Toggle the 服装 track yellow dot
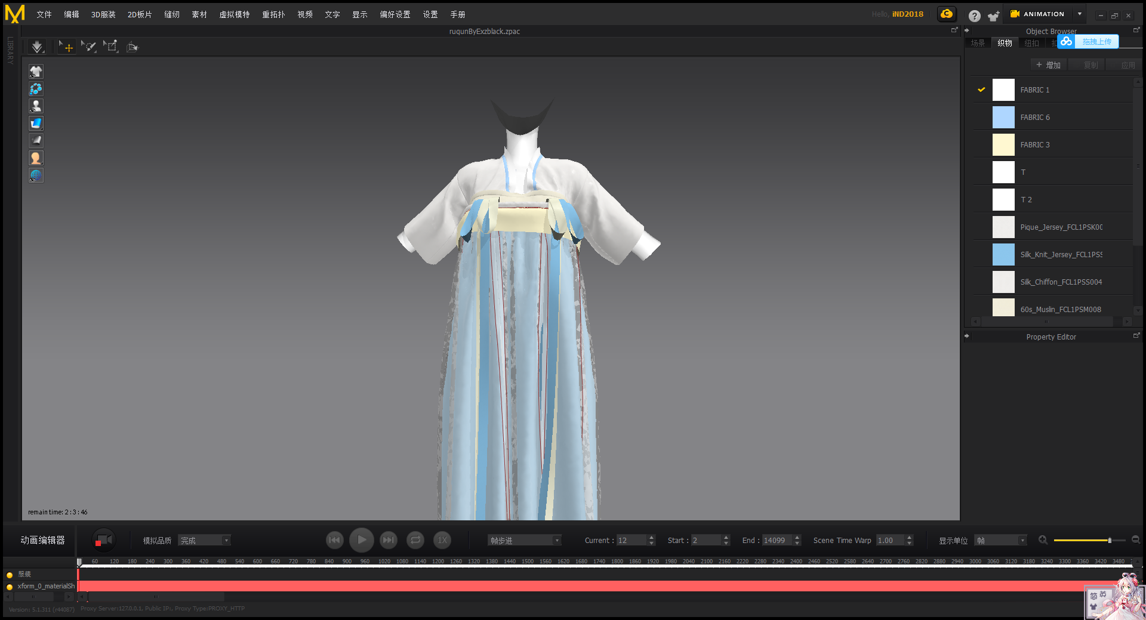1146x620 pixels. pos(10,575)
